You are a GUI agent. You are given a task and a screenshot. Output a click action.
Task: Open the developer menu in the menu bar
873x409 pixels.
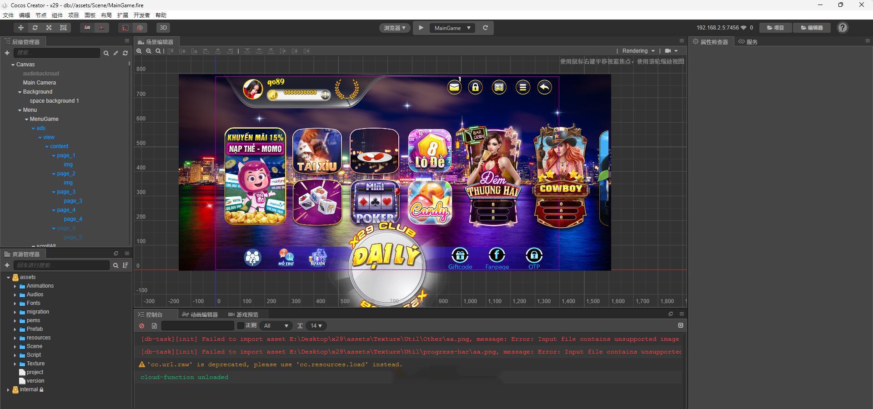point(141,15)
